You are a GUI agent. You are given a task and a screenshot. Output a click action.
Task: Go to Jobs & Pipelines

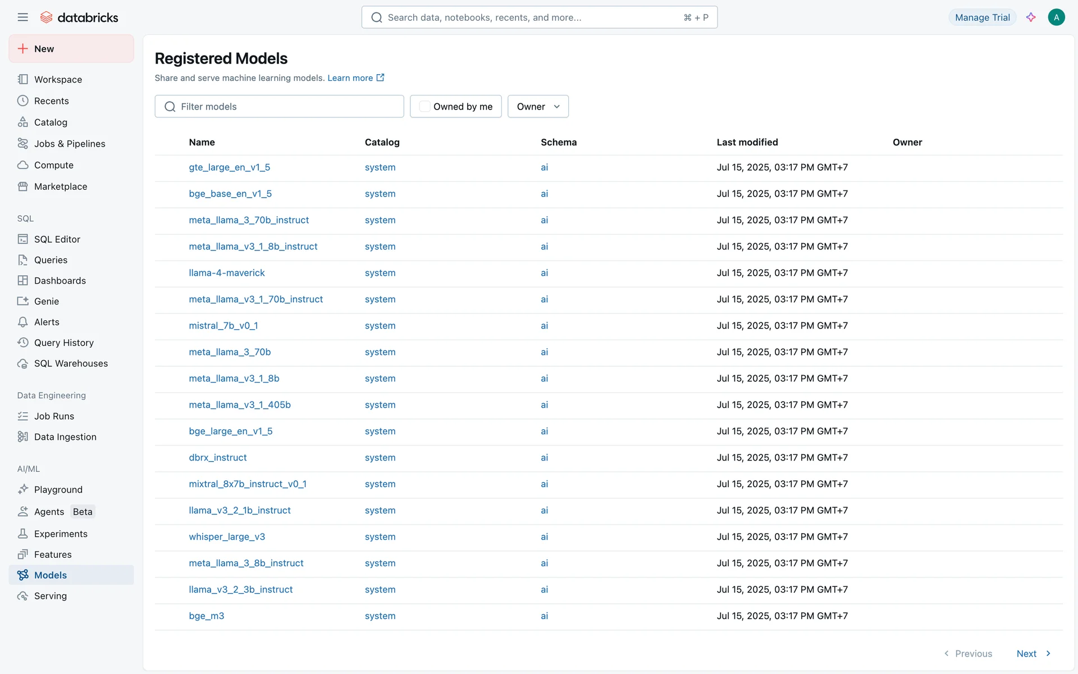70,144
